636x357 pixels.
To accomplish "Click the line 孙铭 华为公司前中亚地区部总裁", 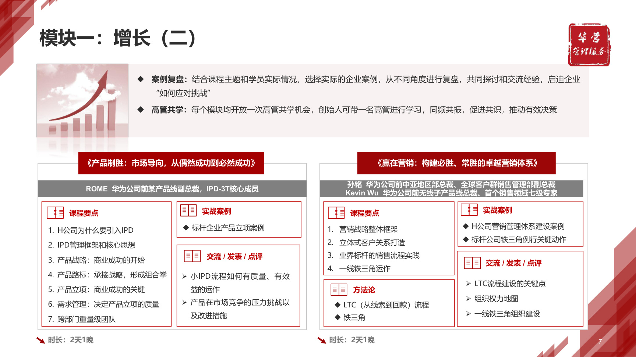I will click(451, 184).
